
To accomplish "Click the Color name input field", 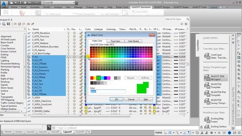I will click(x=108, y=91).
